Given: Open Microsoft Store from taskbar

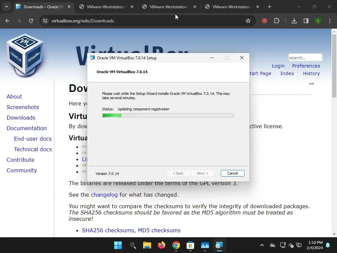Looking at the screenshot, I should (x=191, y=245).
